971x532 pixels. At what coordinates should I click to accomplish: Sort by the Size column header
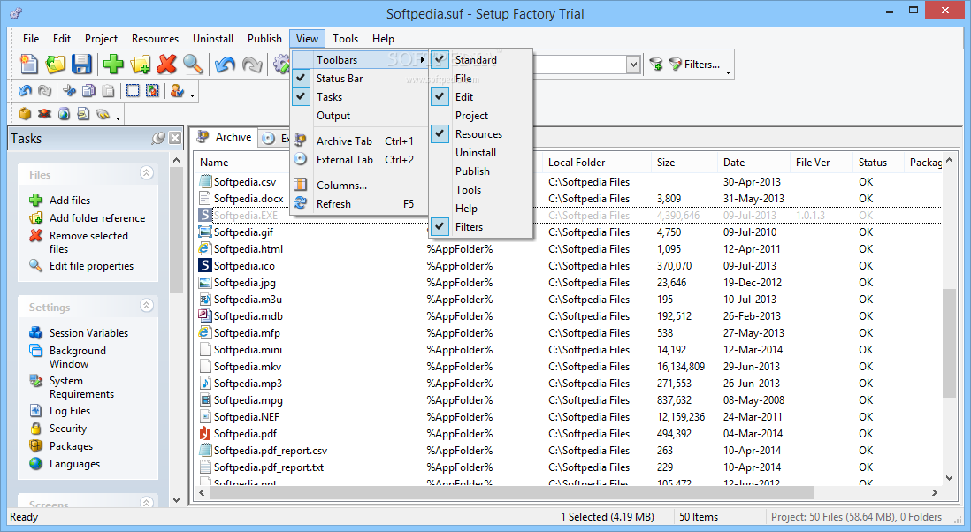pos(684,162)
